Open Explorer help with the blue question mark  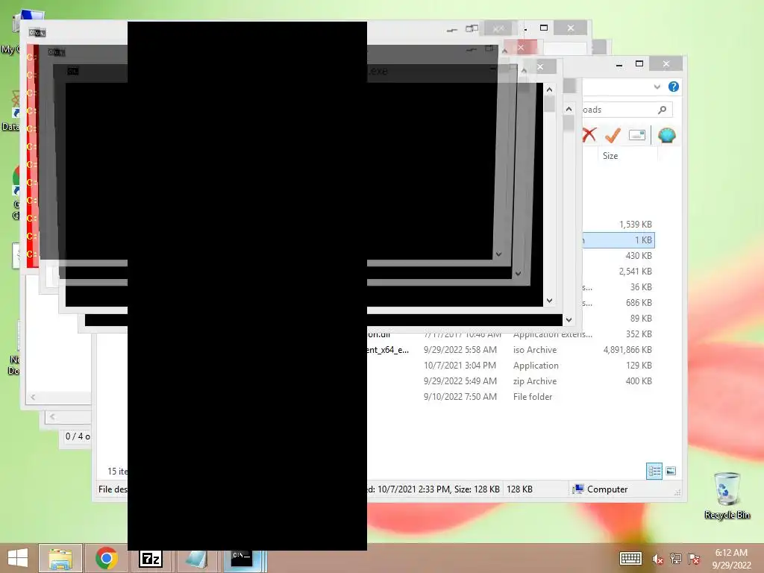(x=674, y=87)
